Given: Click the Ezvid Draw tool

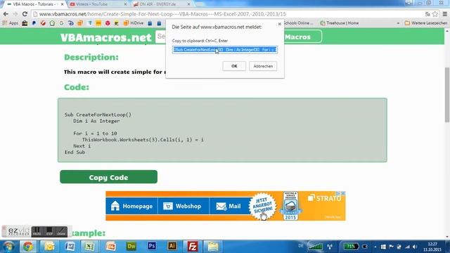Looking at the screenshot, I should coord(61,231).
